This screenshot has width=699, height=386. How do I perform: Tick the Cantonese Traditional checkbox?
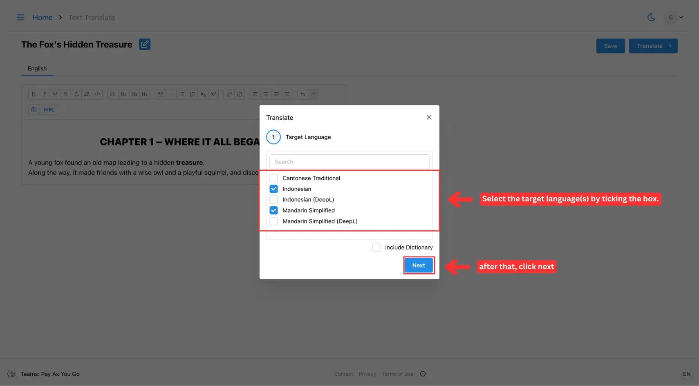(273, 178)
